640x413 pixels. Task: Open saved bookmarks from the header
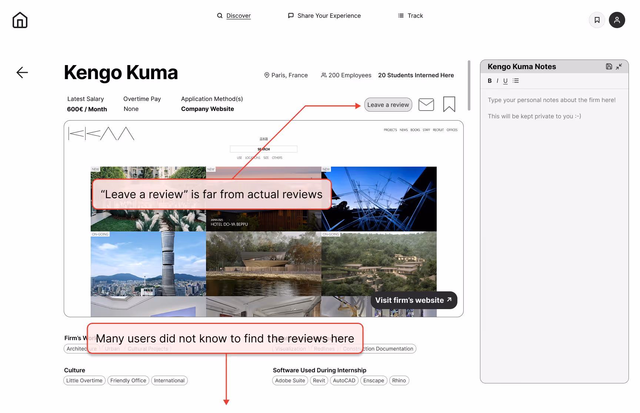point(597,20)
